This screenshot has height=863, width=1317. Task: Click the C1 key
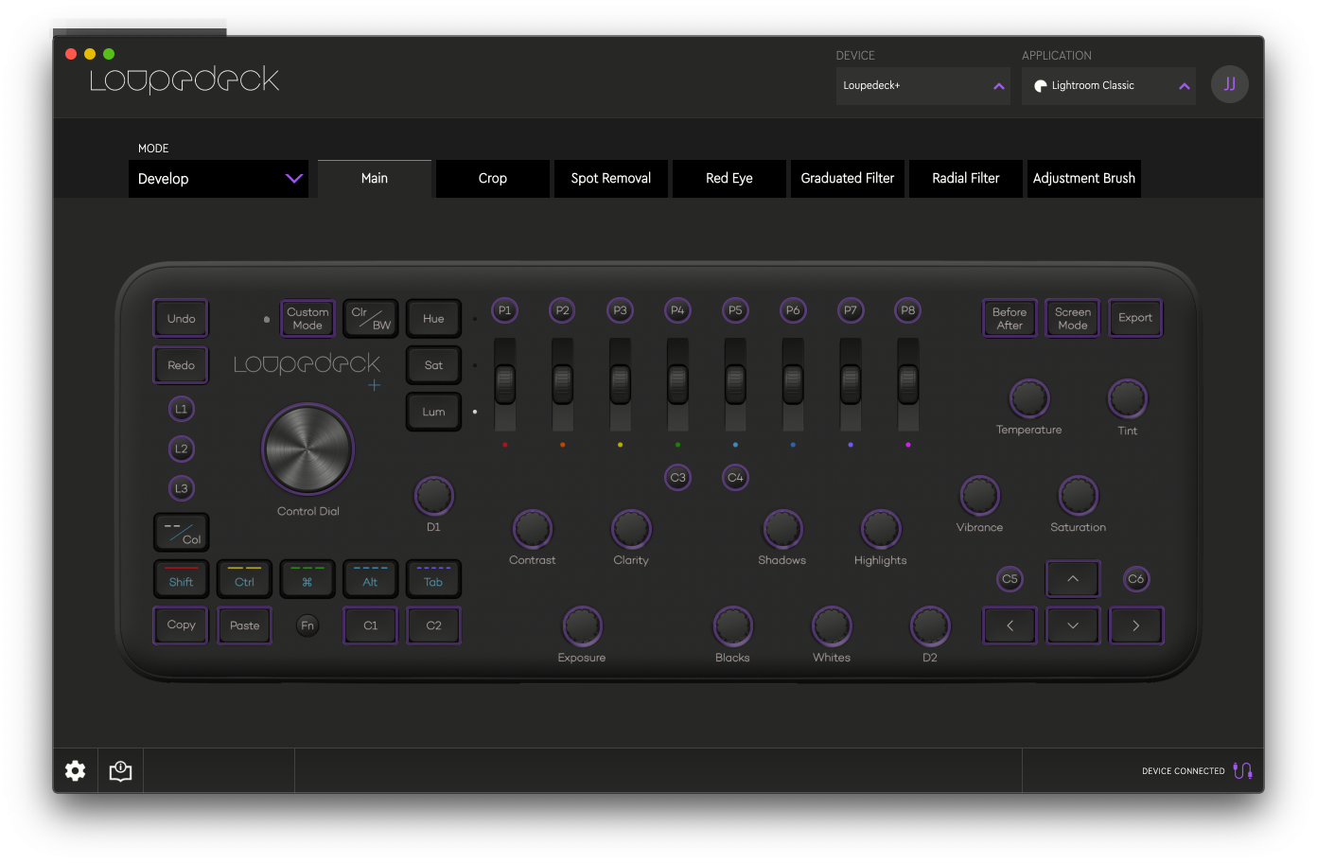click(x=371, y=625)
